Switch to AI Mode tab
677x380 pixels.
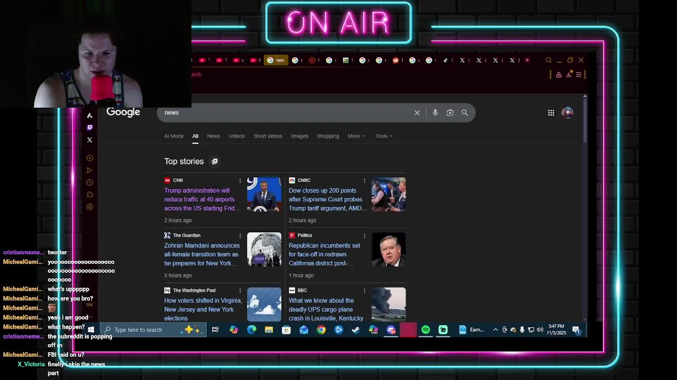pos(173,136)
